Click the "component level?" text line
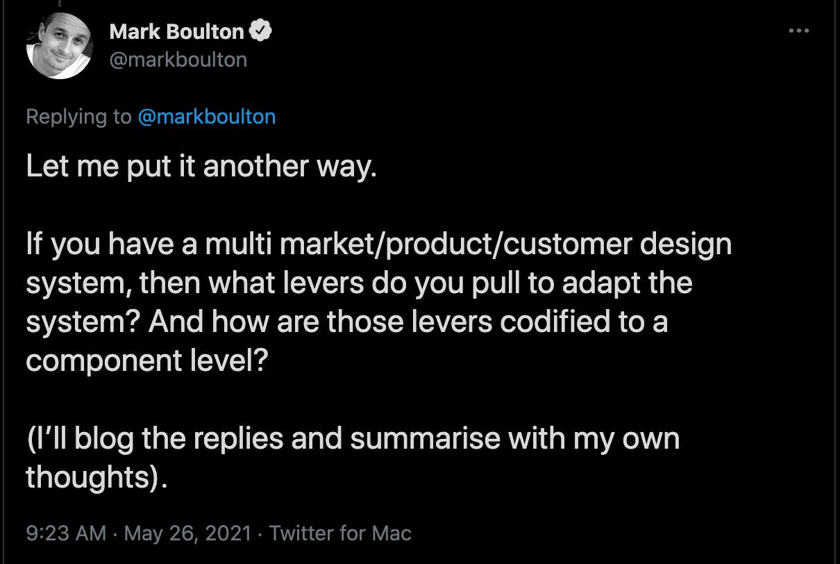Viewport: 840px width, 564px height. tap(146, 362)
